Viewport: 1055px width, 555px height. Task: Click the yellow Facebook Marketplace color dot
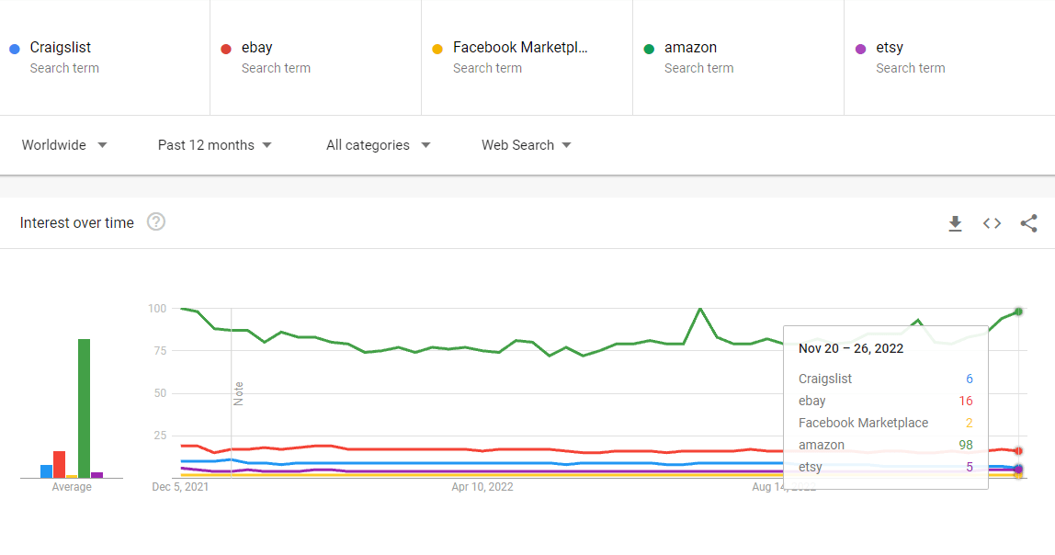[x=437, y=49]
